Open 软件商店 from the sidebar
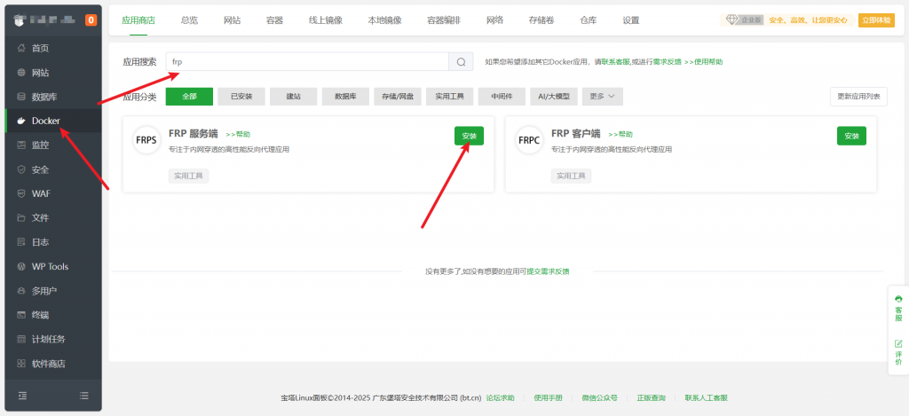 click(x=48, y=363)
